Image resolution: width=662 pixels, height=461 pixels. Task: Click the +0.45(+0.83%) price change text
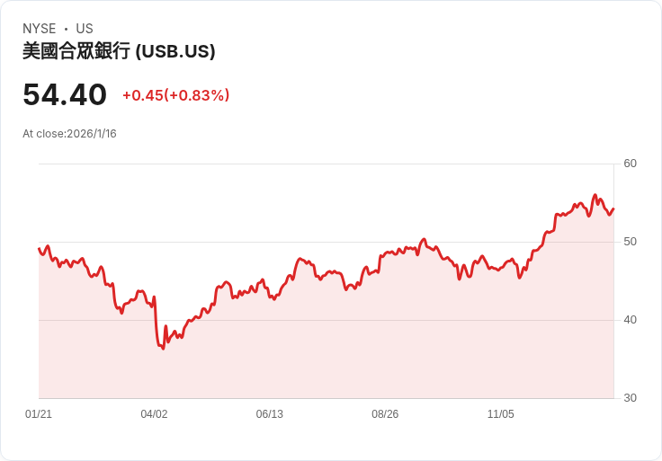176,95
